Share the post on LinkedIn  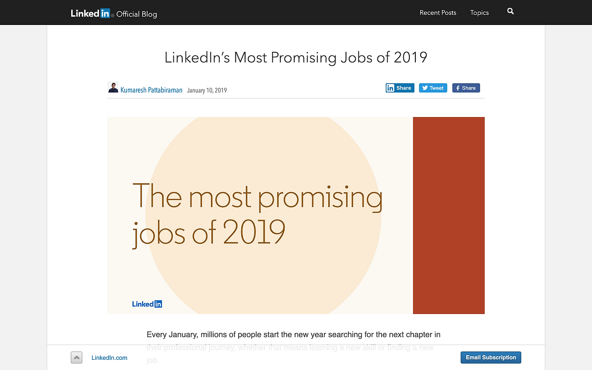coord(400,88)
